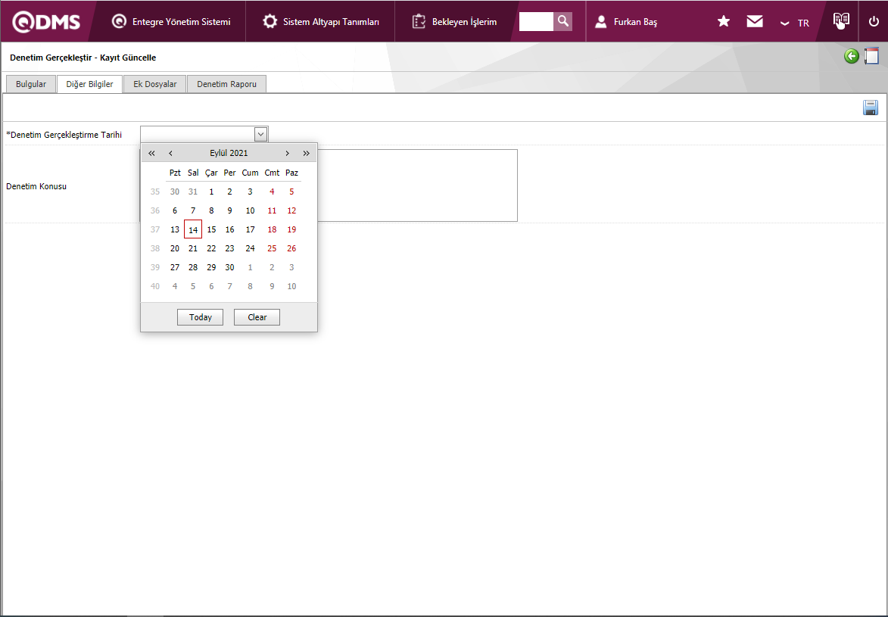This screenshot has width=888, height=617.
Task: Open the Ek Dosyalar tab
Action: [x=155, y=84]
